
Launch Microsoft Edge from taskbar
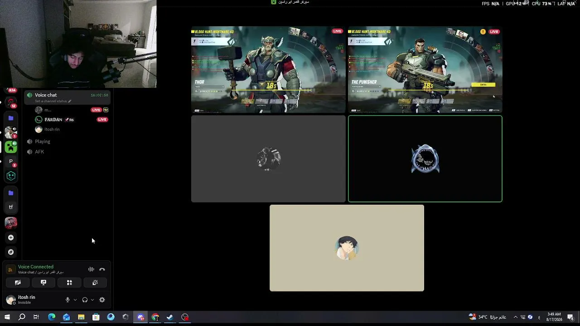pyautogui.click(x=52, y=317)
